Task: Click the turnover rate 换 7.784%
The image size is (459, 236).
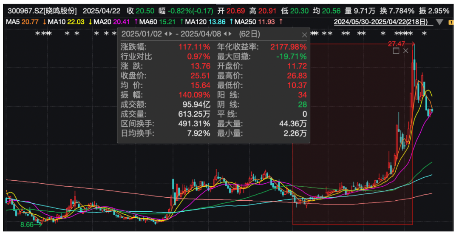Action: (x=397, y=11)
